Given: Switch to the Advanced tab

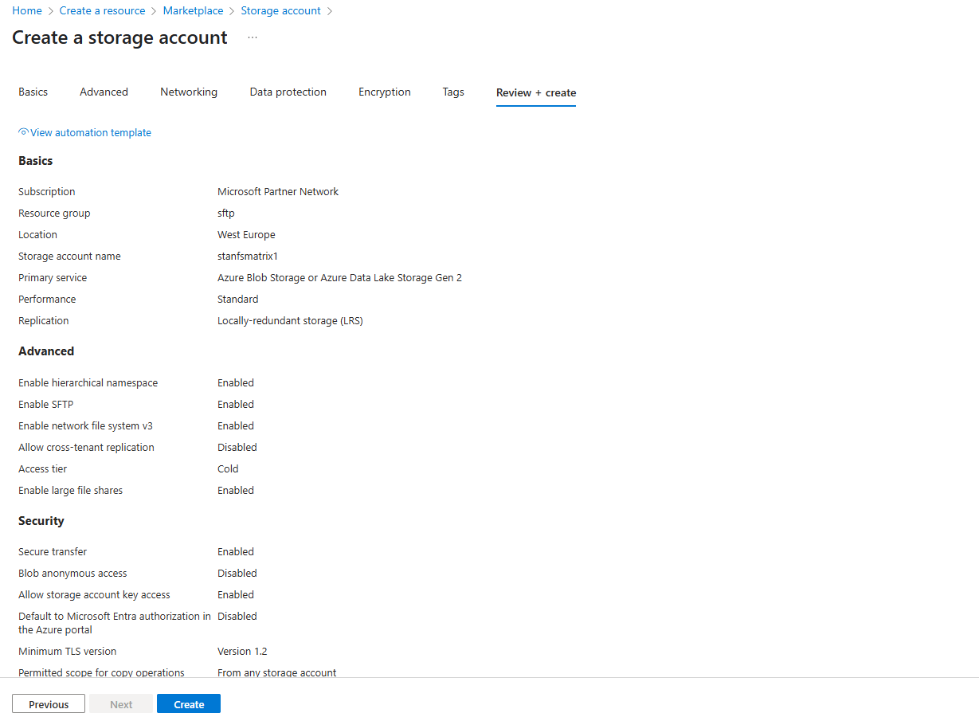Looking at the screenshot, I should (104, 92).
